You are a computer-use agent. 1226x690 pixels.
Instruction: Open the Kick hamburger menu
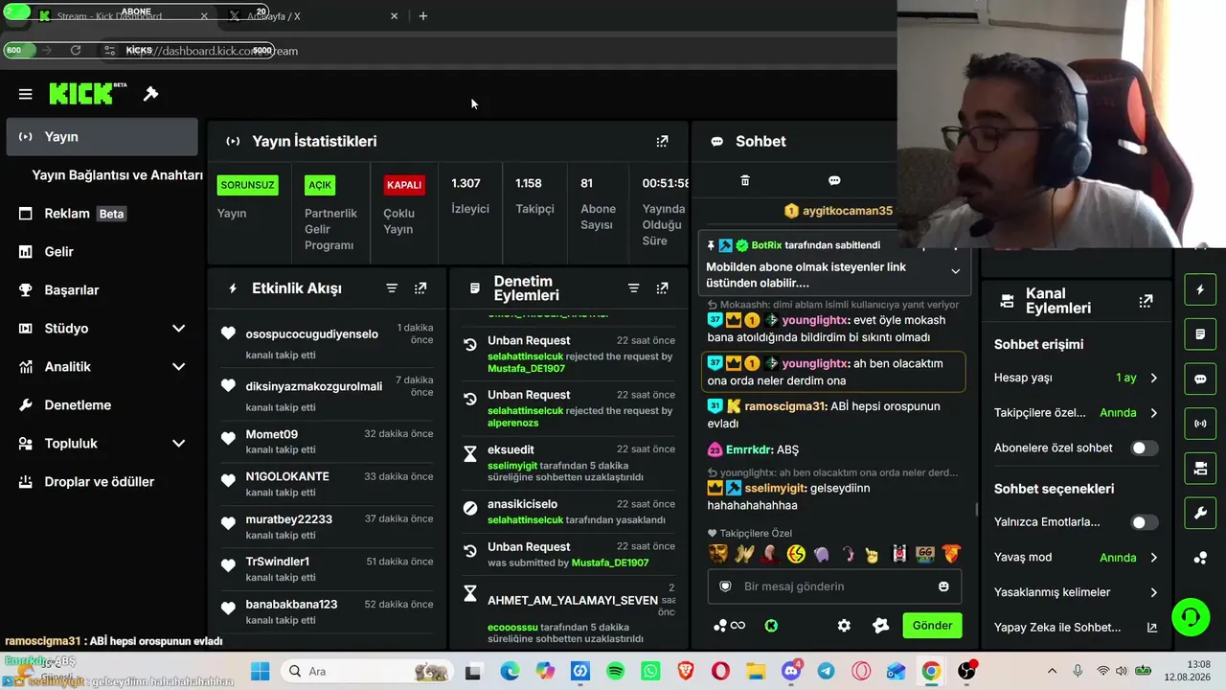pos(26,94)
